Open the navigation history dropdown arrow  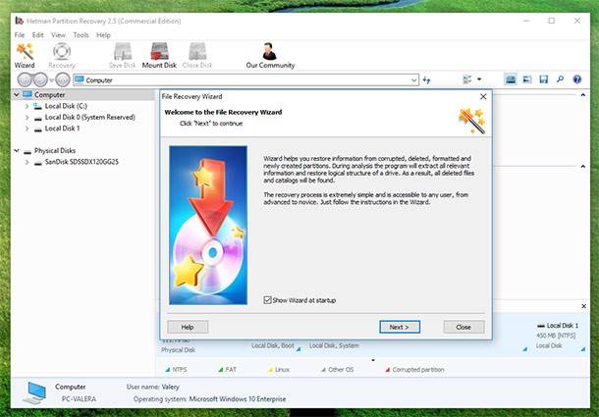tap(52, 80)
